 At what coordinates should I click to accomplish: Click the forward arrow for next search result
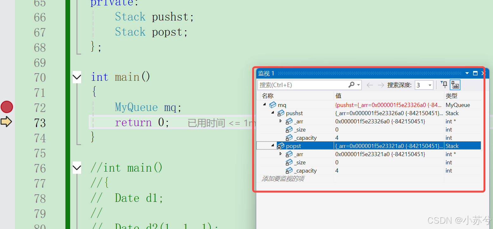click(381, 85)
